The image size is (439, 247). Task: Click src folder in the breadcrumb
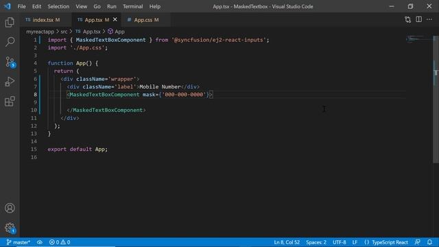tap(64, 32)
